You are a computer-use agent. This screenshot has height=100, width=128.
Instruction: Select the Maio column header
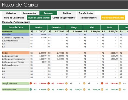click(x=110, y=27)
